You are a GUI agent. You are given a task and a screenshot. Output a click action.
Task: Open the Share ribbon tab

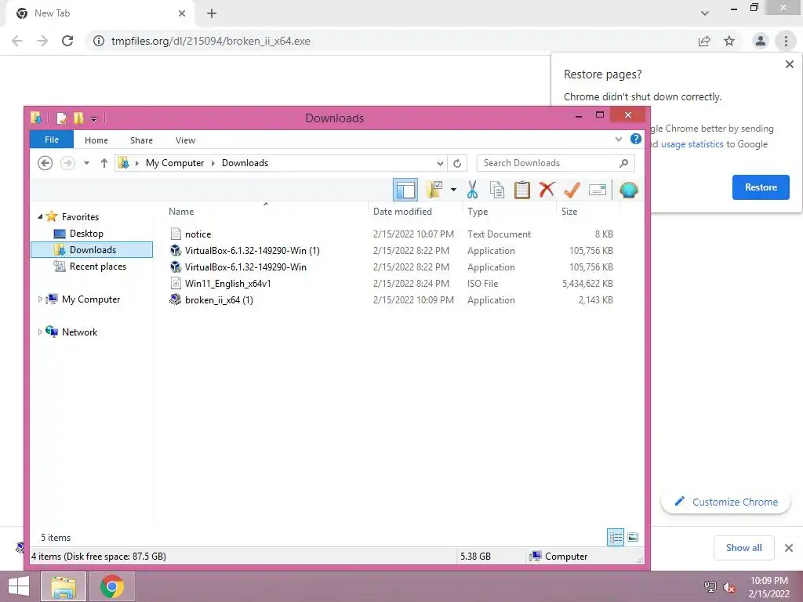coord(141,140)
